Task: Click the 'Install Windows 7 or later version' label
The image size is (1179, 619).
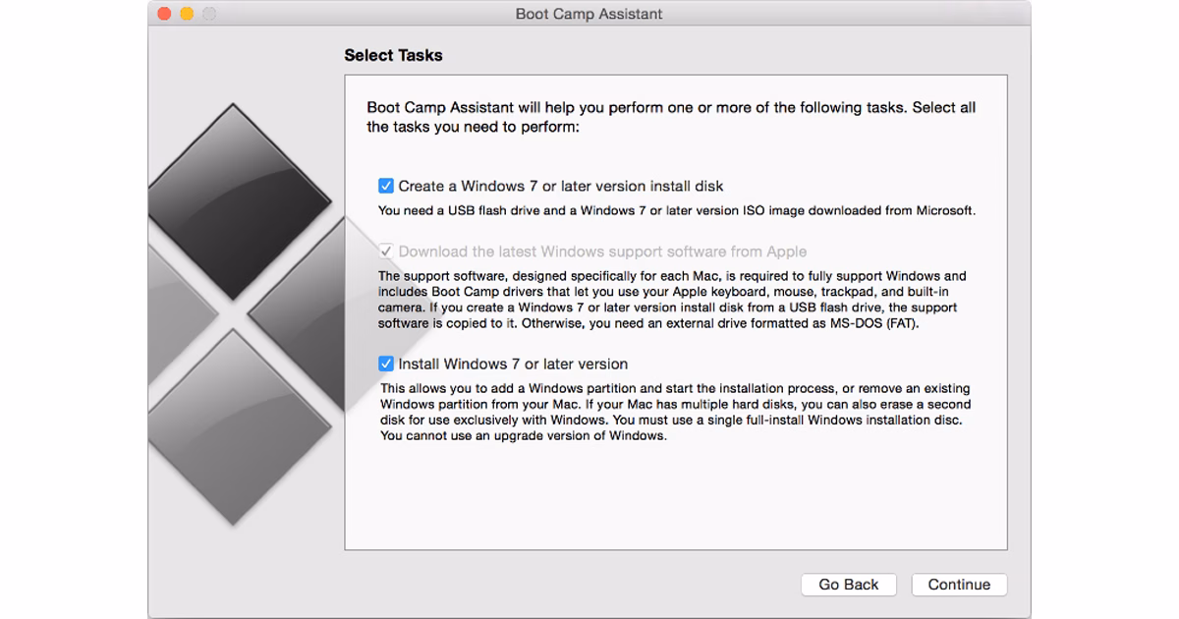Action: (x=513, y=364)
